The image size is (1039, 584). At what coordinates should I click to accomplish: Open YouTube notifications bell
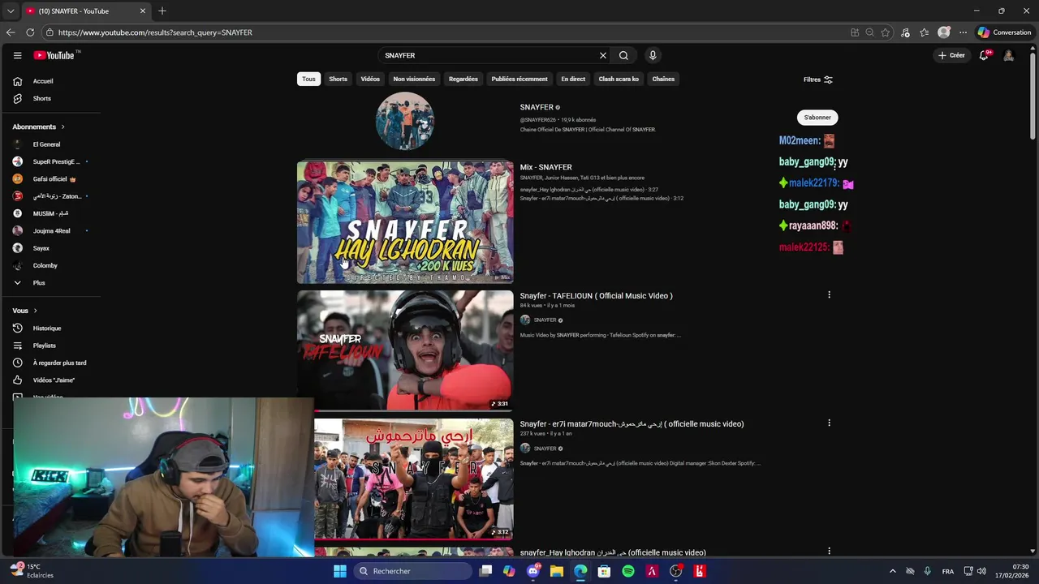point(984,55)
